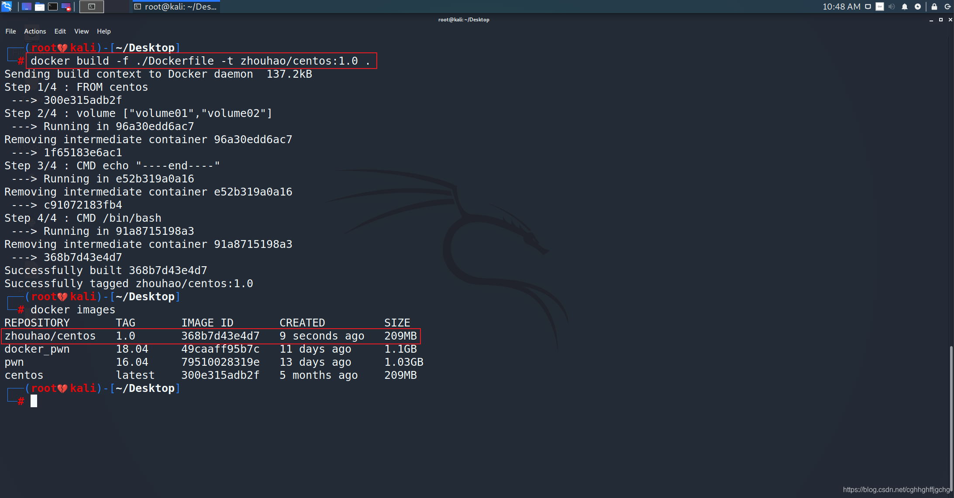Click the screen recorder panel icon
The image size is (954, 498).
66,7
